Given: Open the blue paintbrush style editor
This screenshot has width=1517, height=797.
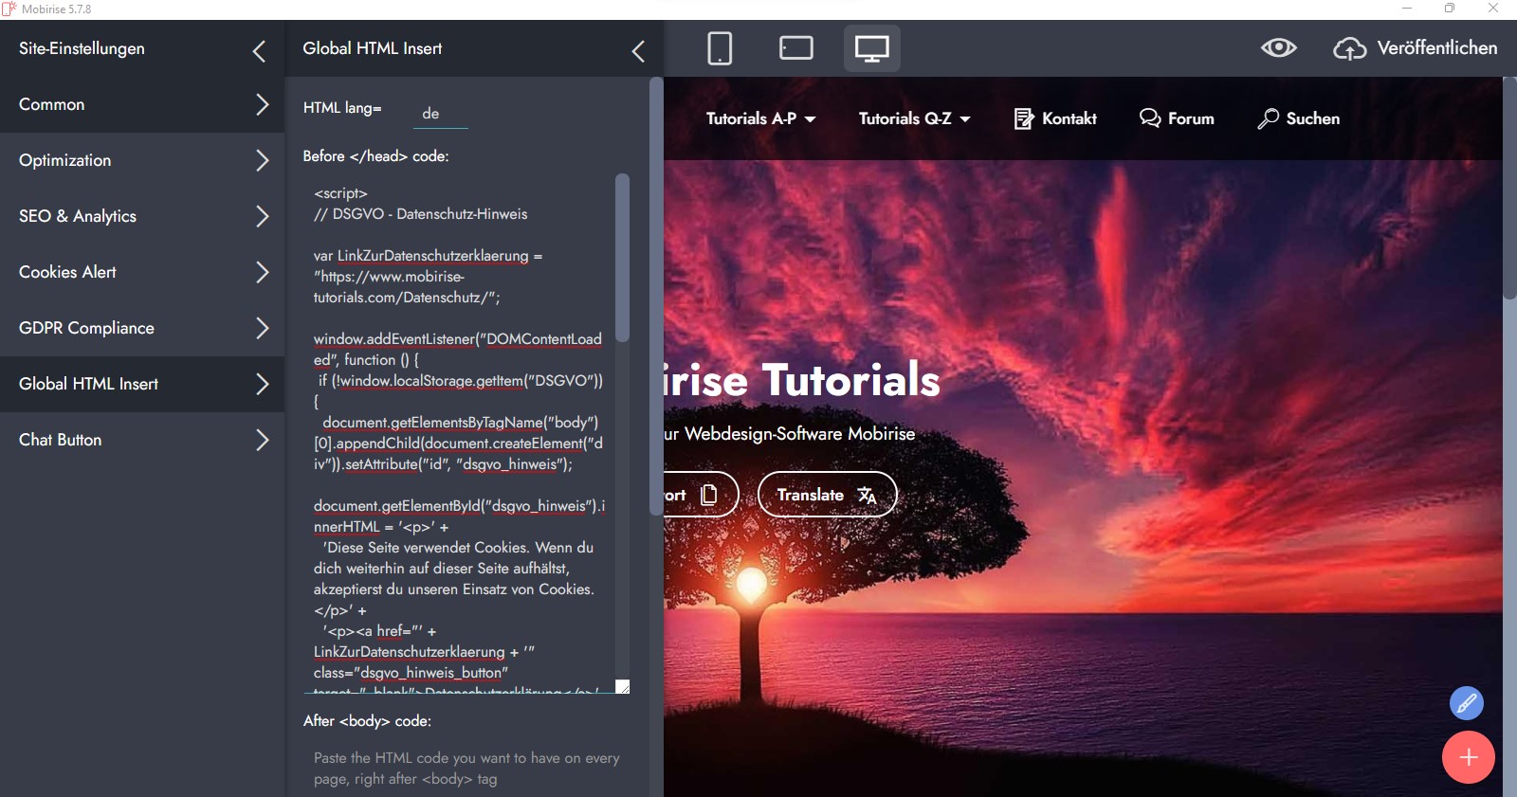Looking at the screenshot, I should [1466, 703].
